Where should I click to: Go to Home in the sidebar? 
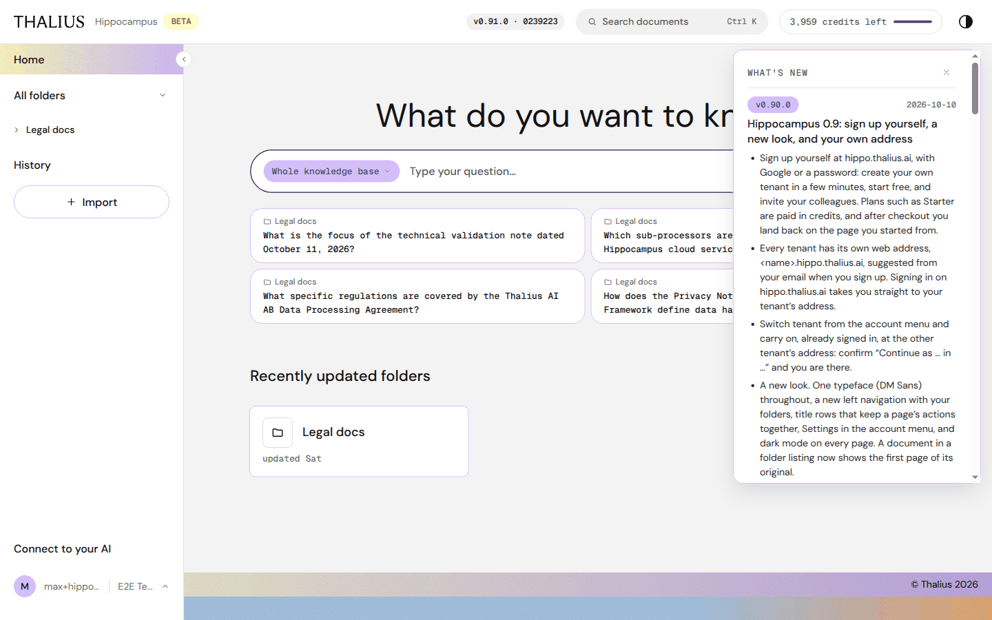[x=92, y=59]
